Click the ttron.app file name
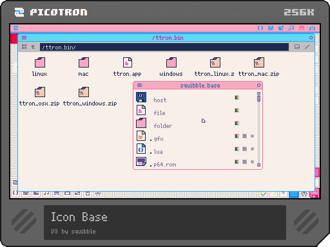This screenshot has width=330, height=247. (x=128, y=74)
